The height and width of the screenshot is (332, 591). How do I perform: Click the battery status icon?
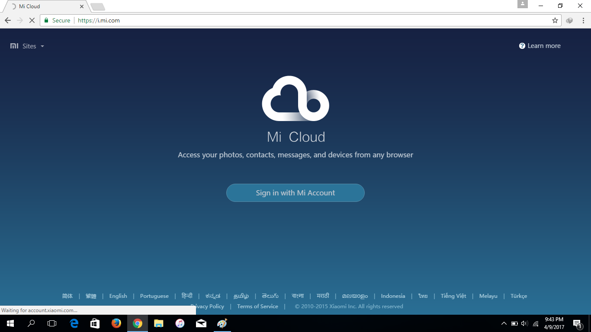tap(514, 323)
